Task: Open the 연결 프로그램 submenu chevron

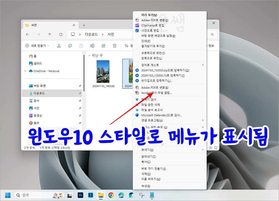Action: (203, 120)
